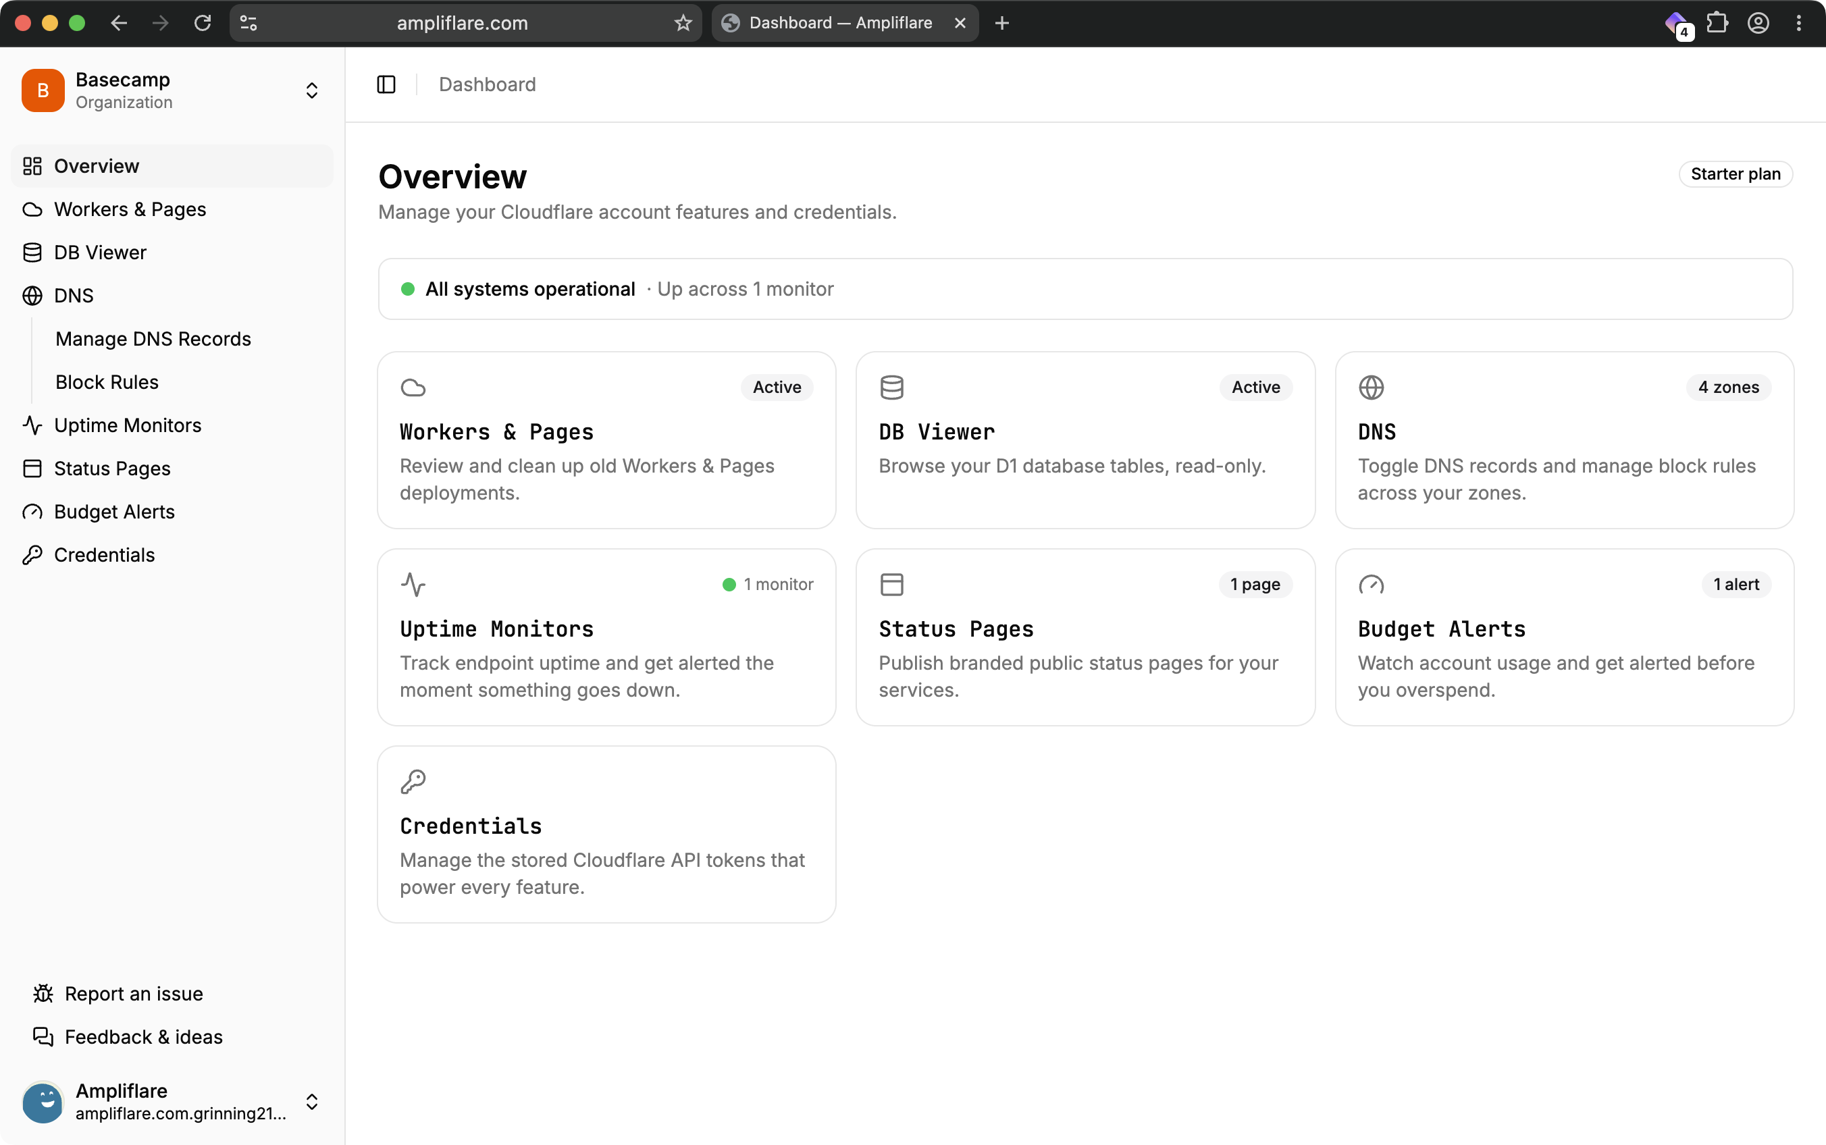
Task: Click the key icon on Credentials card
Action: pos(413,780)
